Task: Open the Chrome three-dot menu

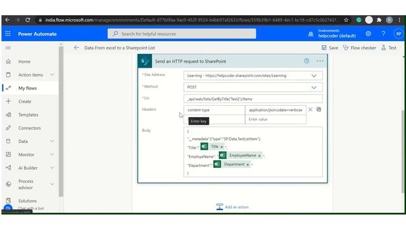Action: point(399,20)
